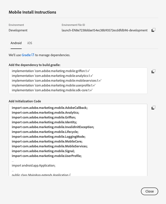Copy the build.gradle dependency code
The height and width of the screenshot is (204, 166).
(153, 71)
